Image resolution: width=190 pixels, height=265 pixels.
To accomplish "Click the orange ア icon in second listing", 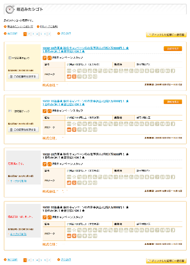I will [45, 111].
